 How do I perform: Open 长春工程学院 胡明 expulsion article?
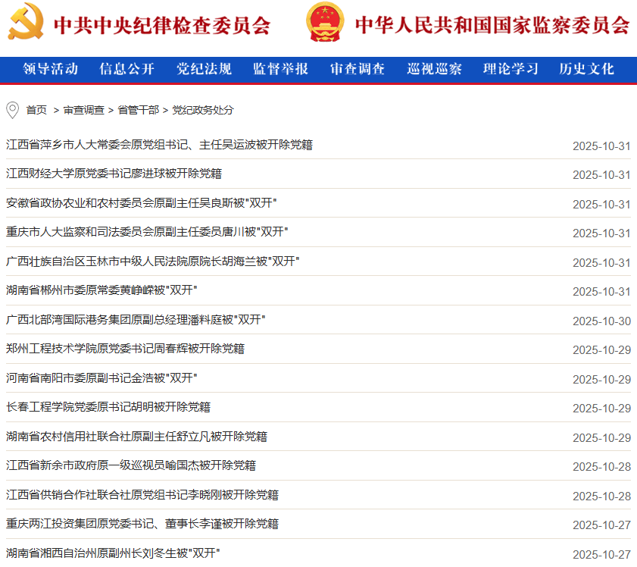(x=108, y=407)
